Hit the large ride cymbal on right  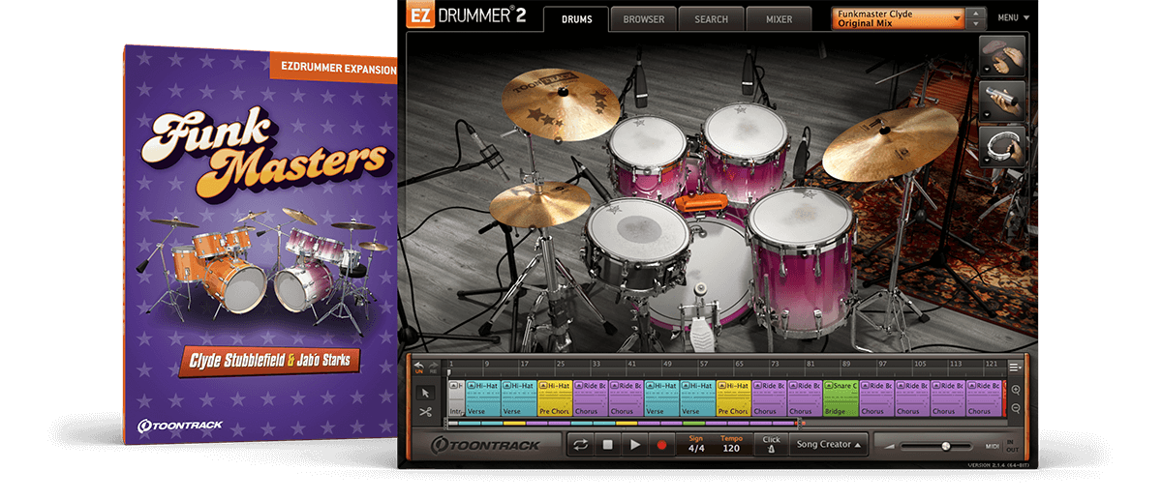click(889, 143)
